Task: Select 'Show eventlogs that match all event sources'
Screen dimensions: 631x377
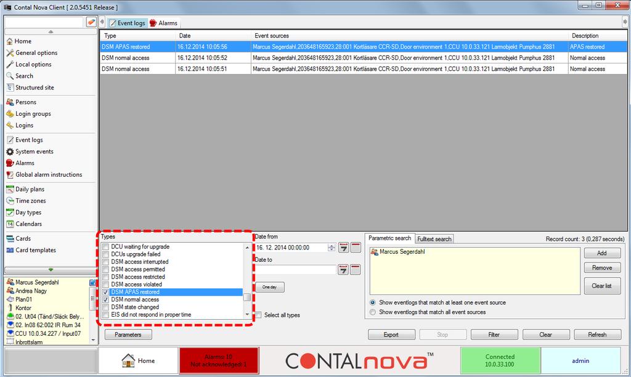Action: [373, 312]
